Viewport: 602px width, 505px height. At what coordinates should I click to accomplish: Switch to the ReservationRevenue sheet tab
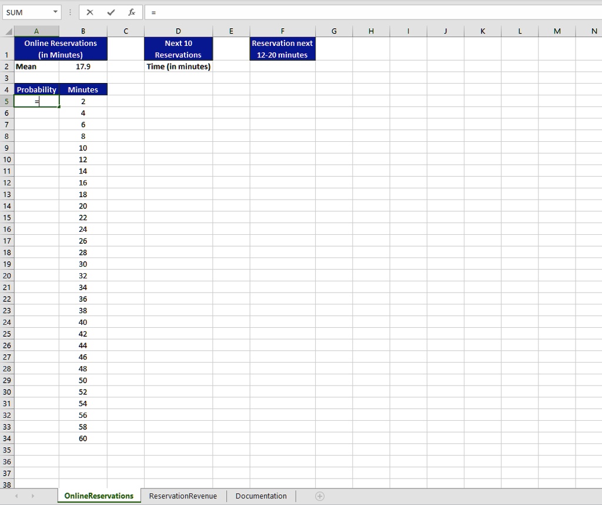click(x=183, y=496)
